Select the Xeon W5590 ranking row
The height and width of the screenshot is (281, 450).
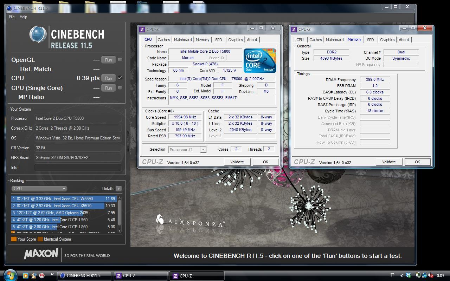point(64,199)
